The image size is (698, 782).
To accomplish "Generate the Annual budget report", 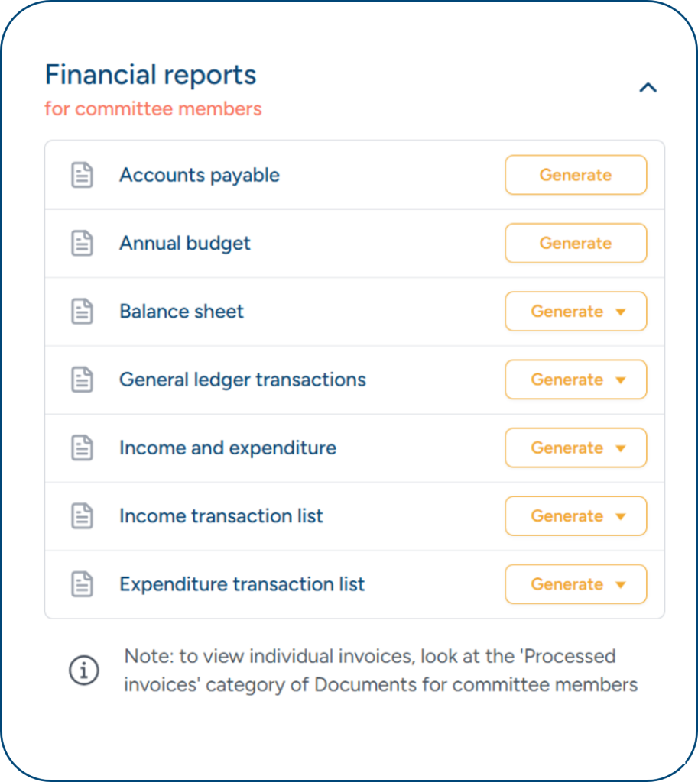I will click(576, 244).
